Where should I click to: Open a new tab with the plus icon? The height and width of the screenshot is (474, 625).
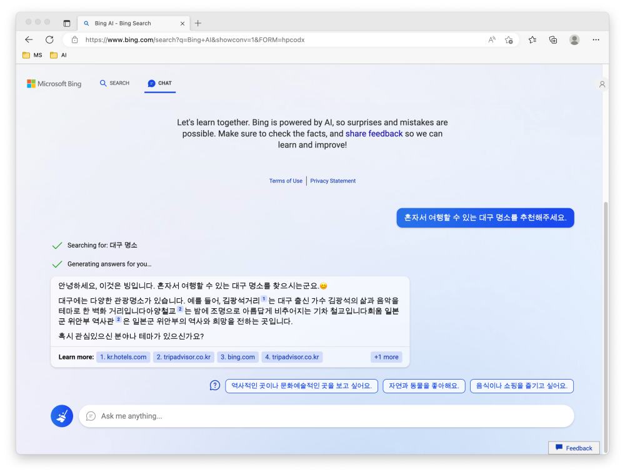197,23
